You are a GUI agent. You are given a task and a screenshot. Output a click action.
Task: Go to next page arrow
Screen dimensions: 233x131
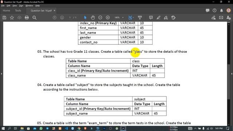tap(62, 17)
